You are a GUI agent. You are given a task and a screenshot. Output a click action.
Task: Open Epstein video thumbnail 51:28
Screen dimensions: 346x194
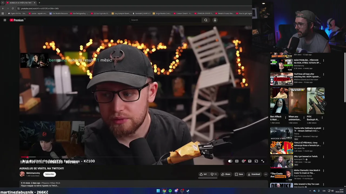281,79
